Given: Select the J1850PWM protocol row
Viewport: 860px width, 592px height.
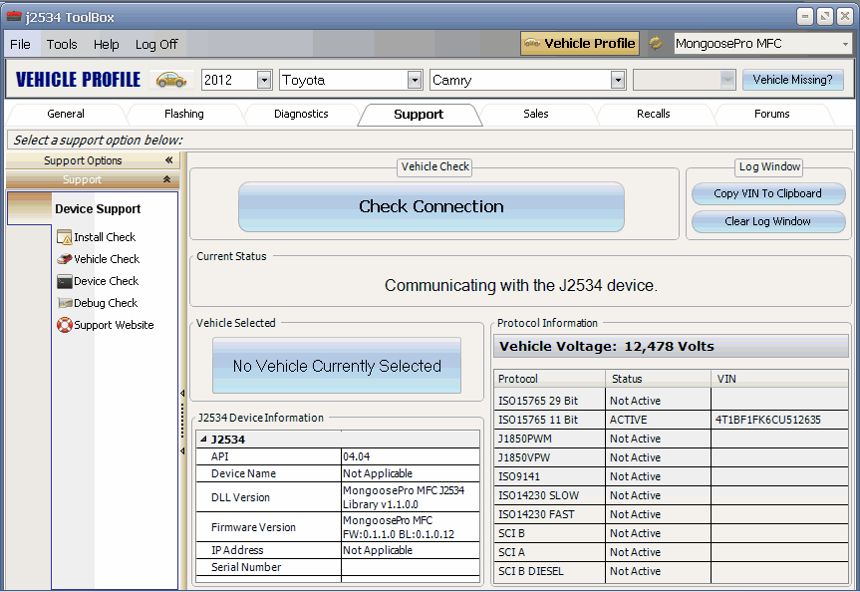Looking at the screenshot, I should click(x=671, y=439).
